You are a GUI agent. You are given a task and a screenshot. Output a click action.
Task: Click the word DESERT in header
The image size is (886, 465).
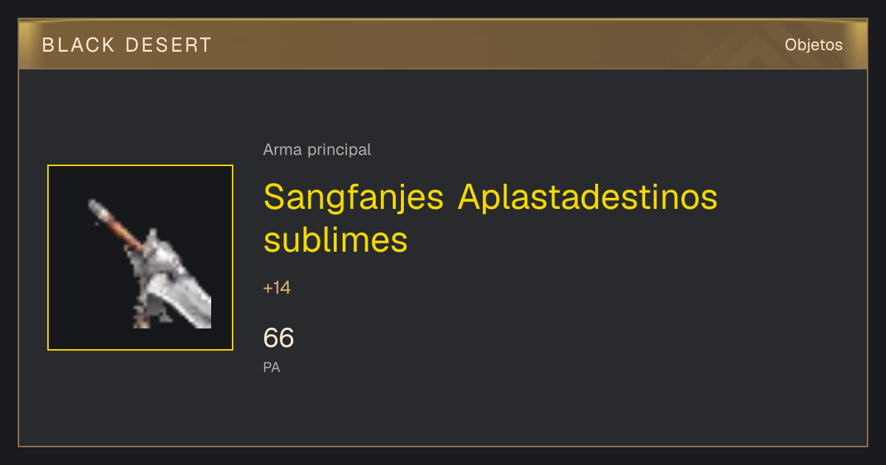(x=168, y=45)
